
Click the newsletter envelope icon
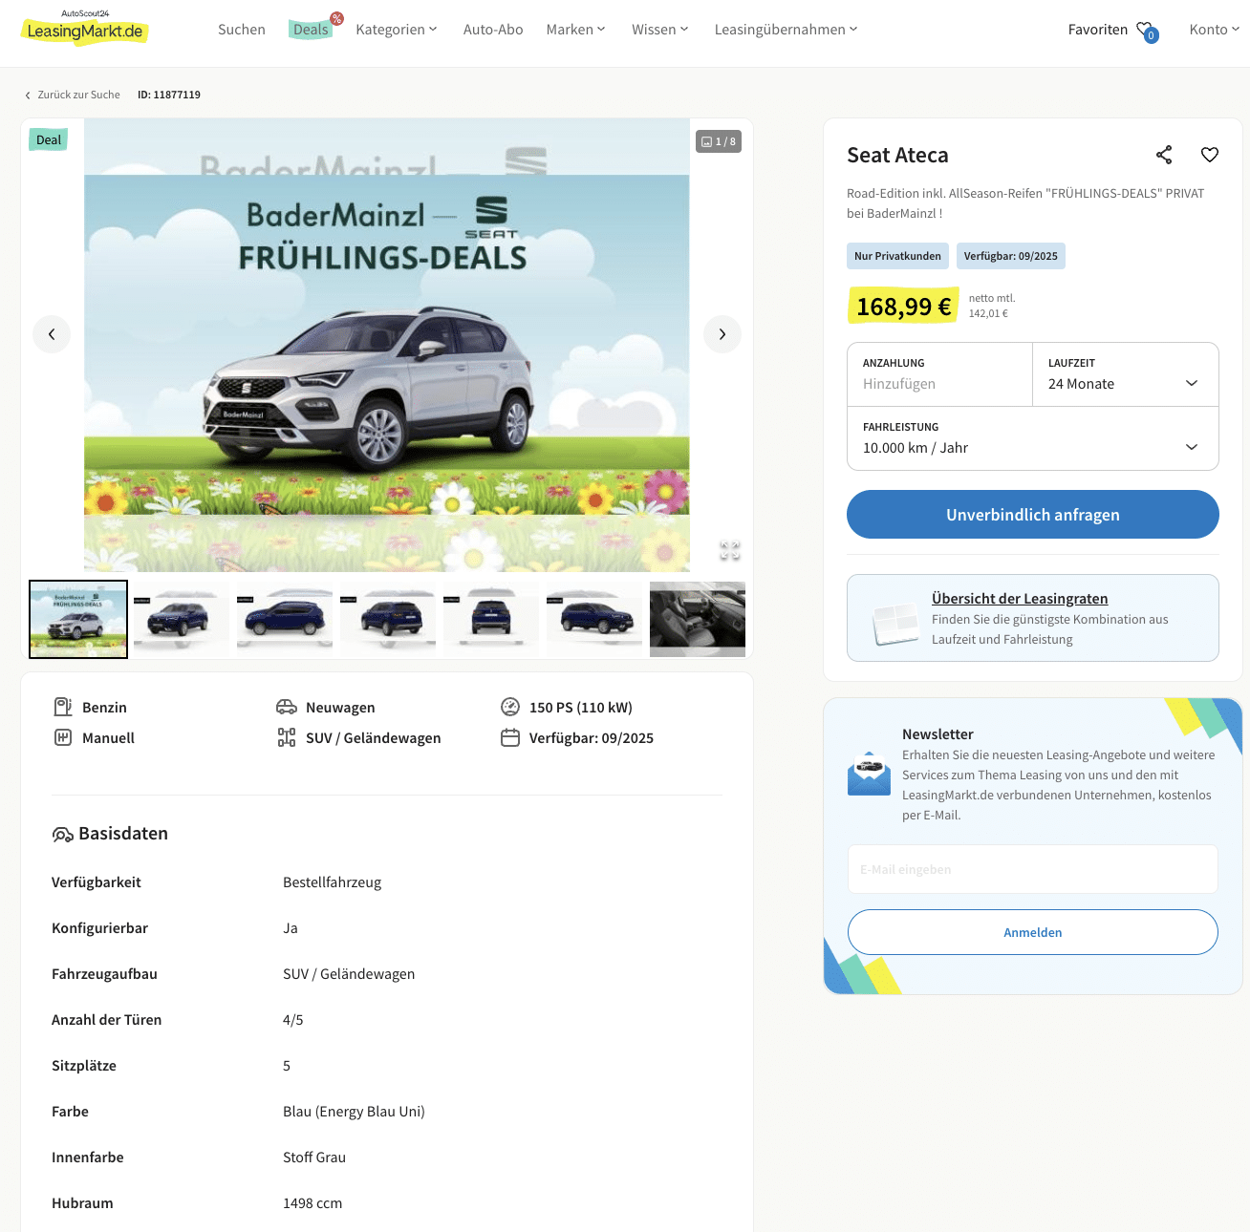pos(869,774)
